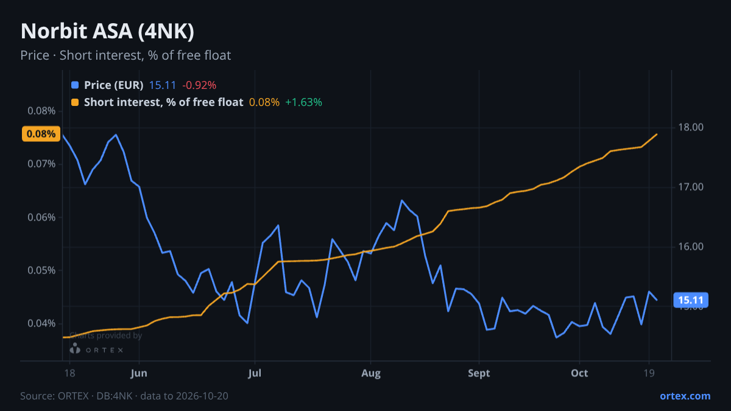Click the Norbit ASA (4NK) chart title

click(x=107, y=32)
